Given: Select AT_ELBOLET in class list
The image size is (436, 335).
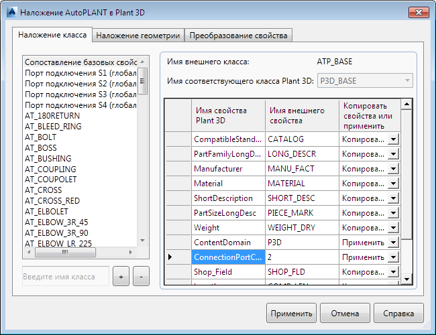Looking at the screenshot, I should coord(80,212).
